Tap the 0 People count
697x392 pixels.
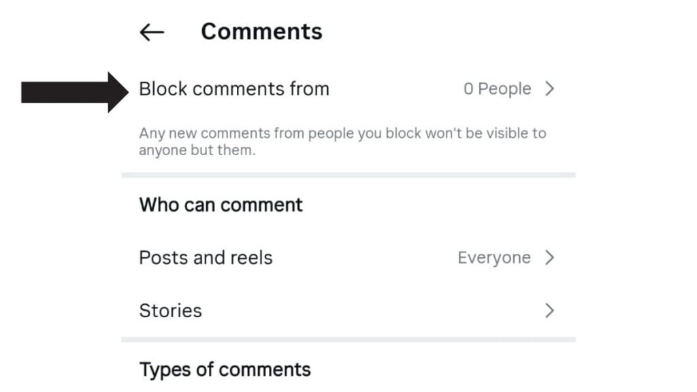[497, 89]
